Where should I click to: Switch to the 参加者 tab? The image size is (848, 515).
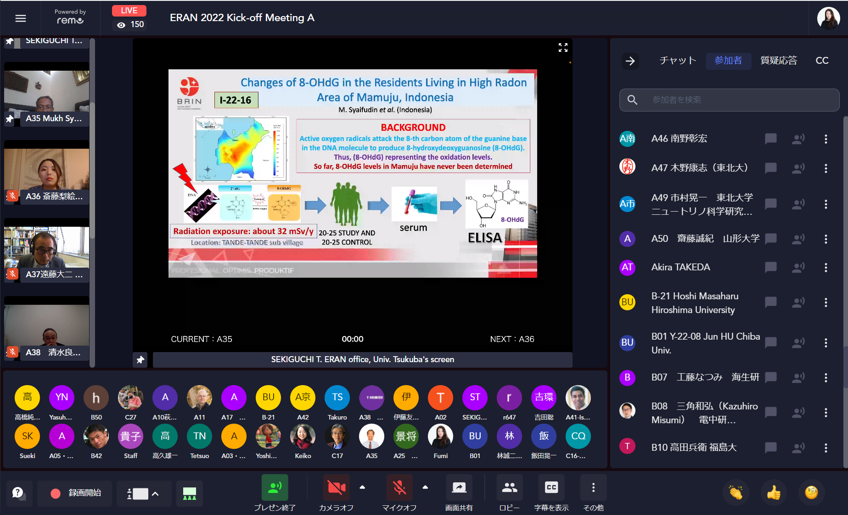(728, 61)
